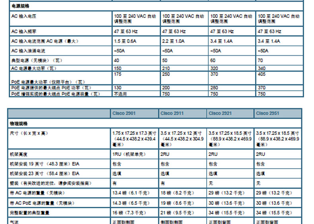Select PoE max power value '405'
This screenshot has height=224, width=314.
262,74
